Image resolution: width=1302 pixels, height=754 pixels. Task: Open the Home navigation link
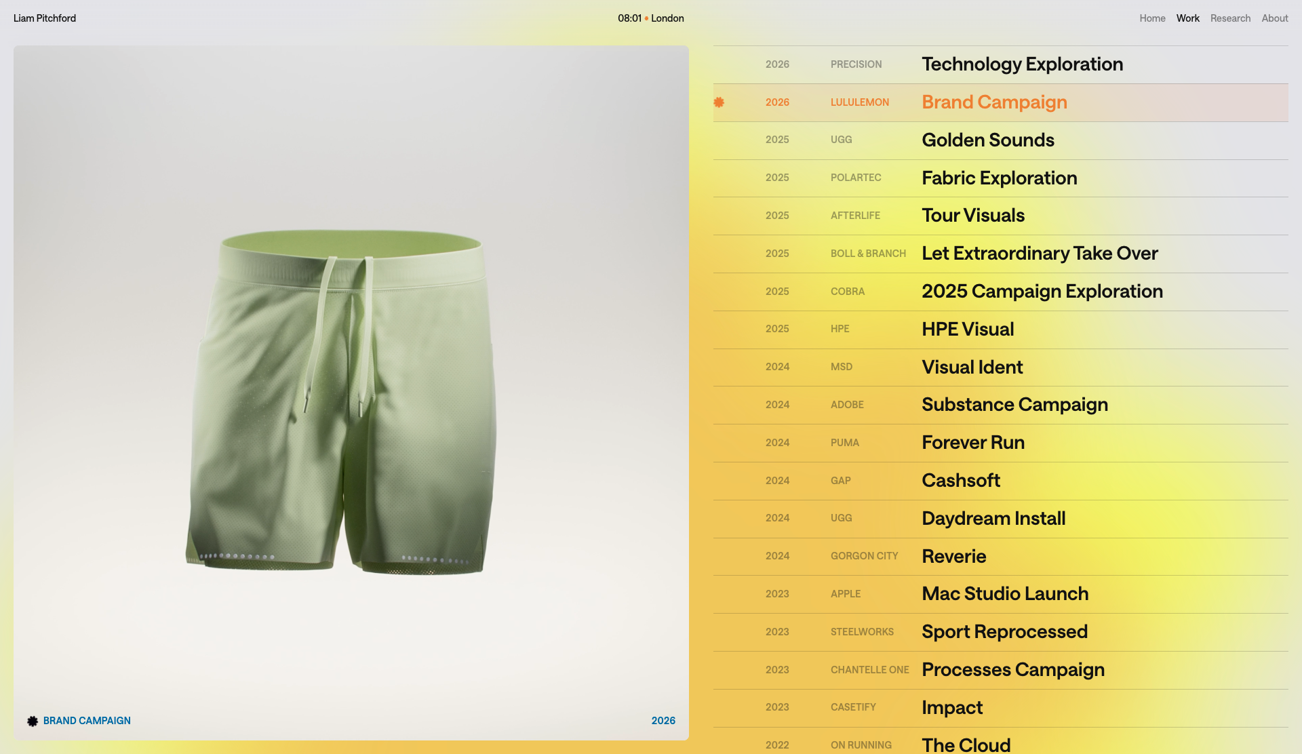1152,18
